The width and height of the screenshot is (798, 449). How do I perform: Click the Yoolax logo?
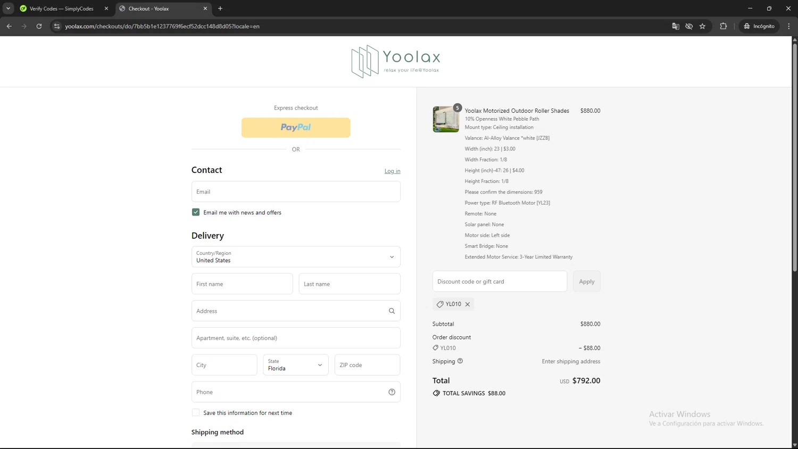(396, 62)
